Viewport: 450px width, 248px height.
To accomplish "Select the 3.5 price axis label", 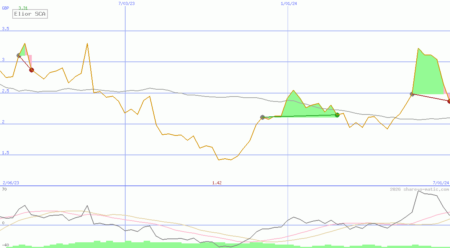I will pyautogui.click(x=5, y=29).
